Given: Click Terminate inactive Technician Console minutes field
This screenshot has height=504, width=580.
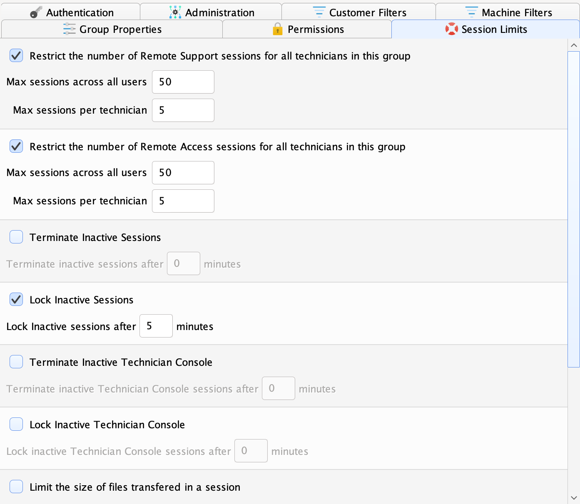Looking at the screenshot, I should (x=279, y=388).
